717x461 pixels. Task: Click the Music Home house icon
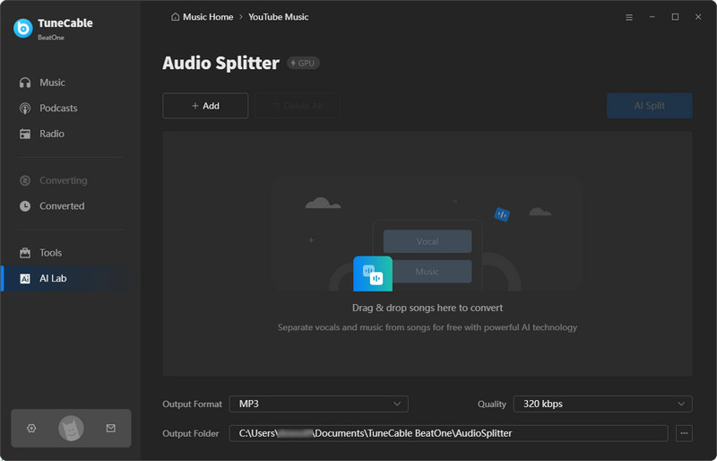174,17
